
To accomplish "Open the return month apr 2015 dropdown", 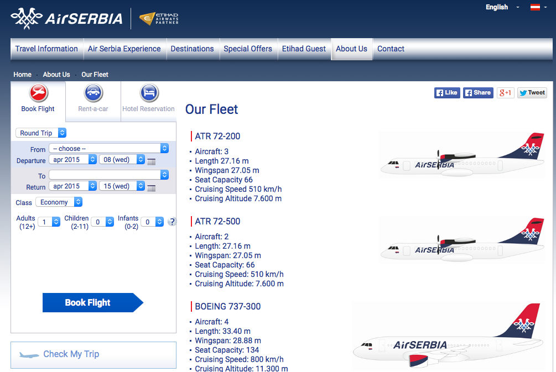I will 72,186.
